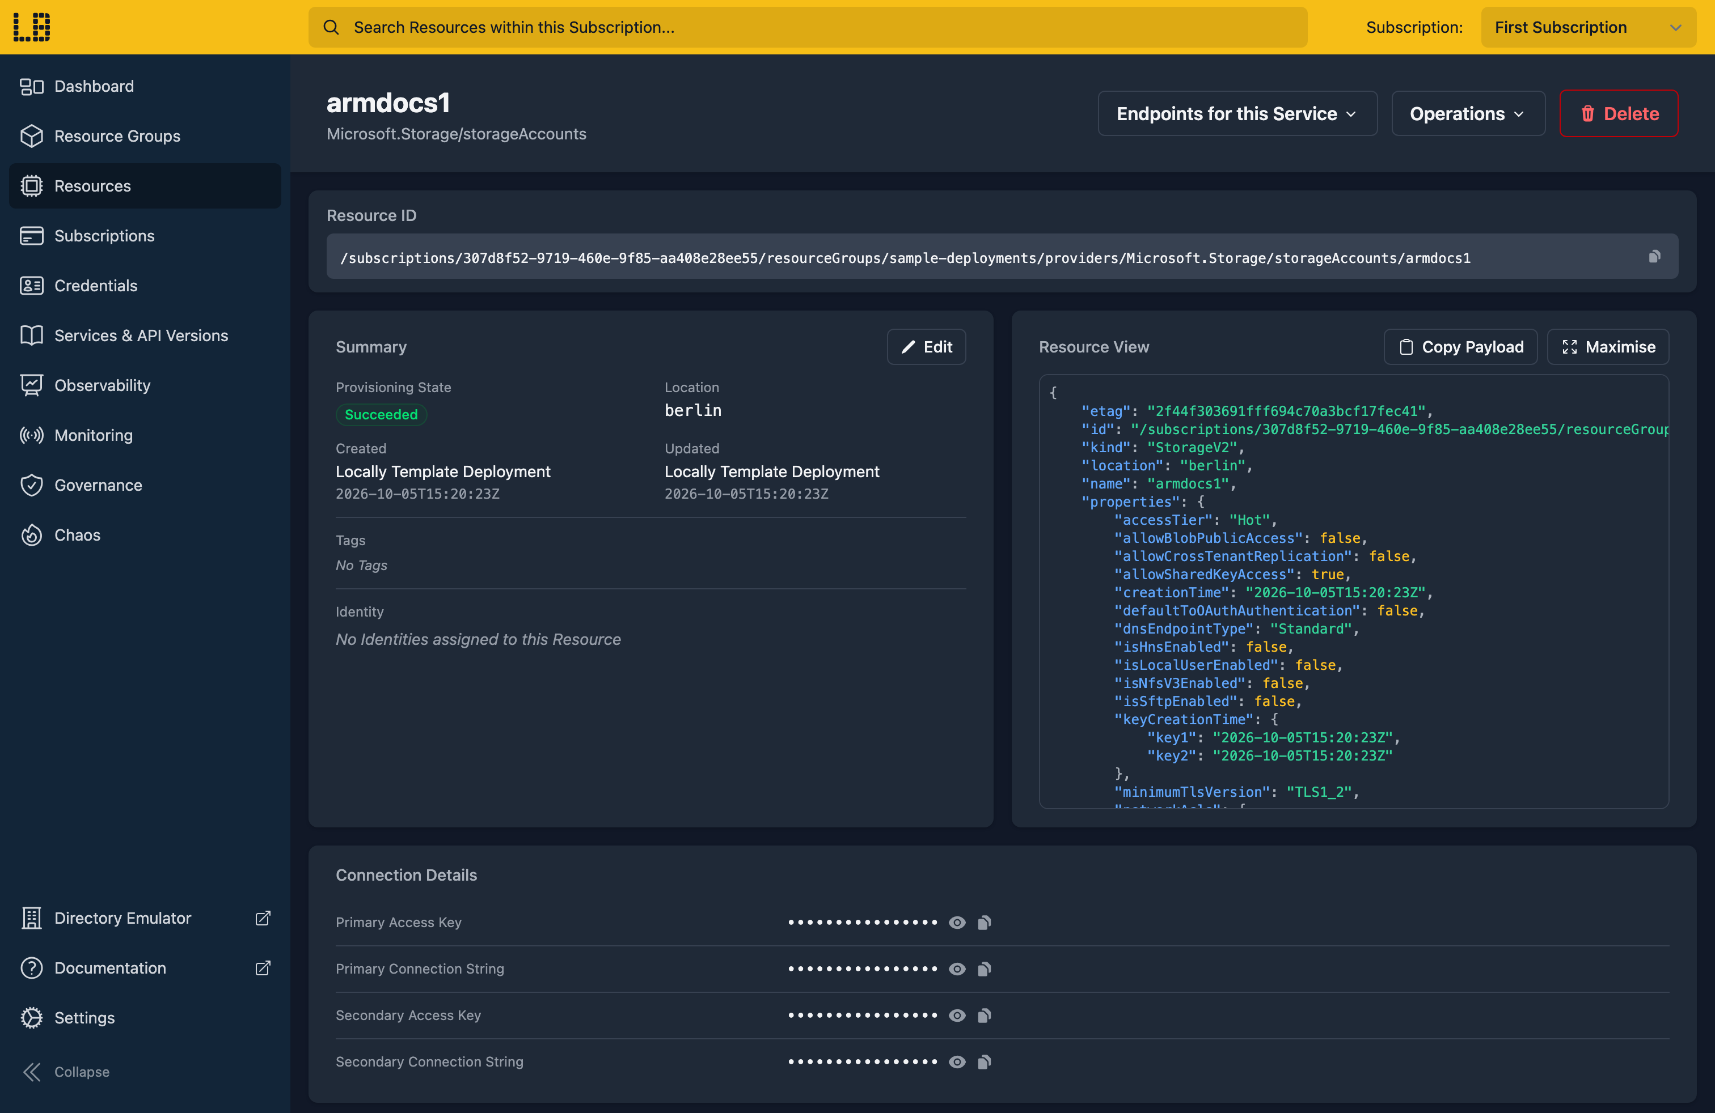
Task: Click the Documentation external-link icon
Action: pyautogui.click(x=263, y=967)
